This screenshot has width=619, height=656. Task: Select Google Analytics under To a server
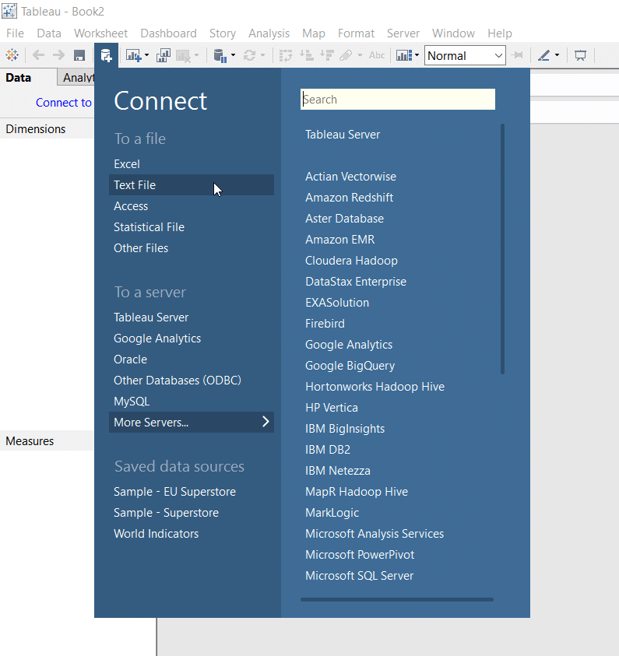tap(157, 338)
